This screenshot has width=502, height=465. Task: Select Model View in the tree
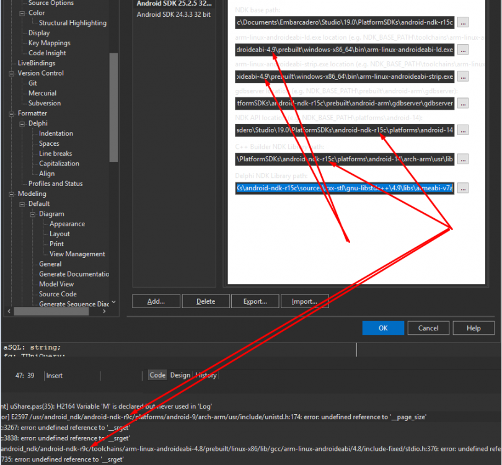pyautogui.click(x=56, y=284)
